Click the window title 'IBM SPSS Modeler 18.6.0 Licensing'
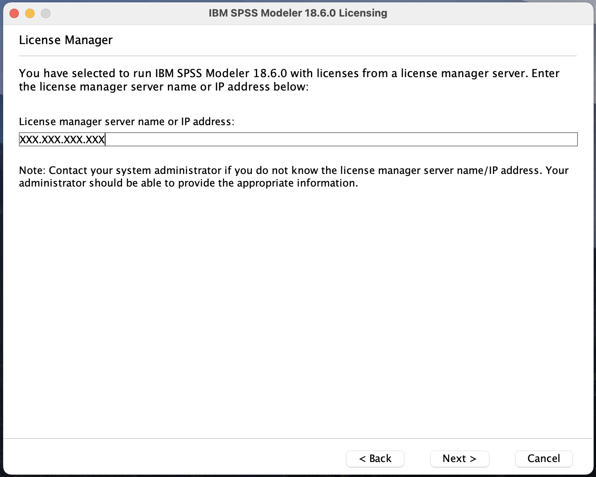 [298, 13]
